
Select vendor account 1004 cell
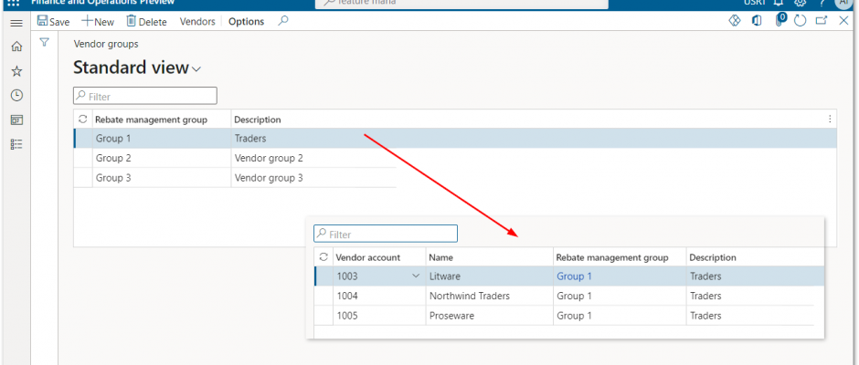(x=379, y=296)
